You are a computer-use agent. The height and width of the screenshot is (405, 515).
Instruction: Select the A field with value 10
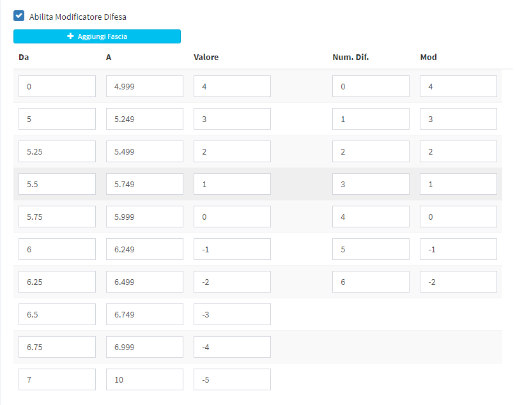tap(144, 379)
